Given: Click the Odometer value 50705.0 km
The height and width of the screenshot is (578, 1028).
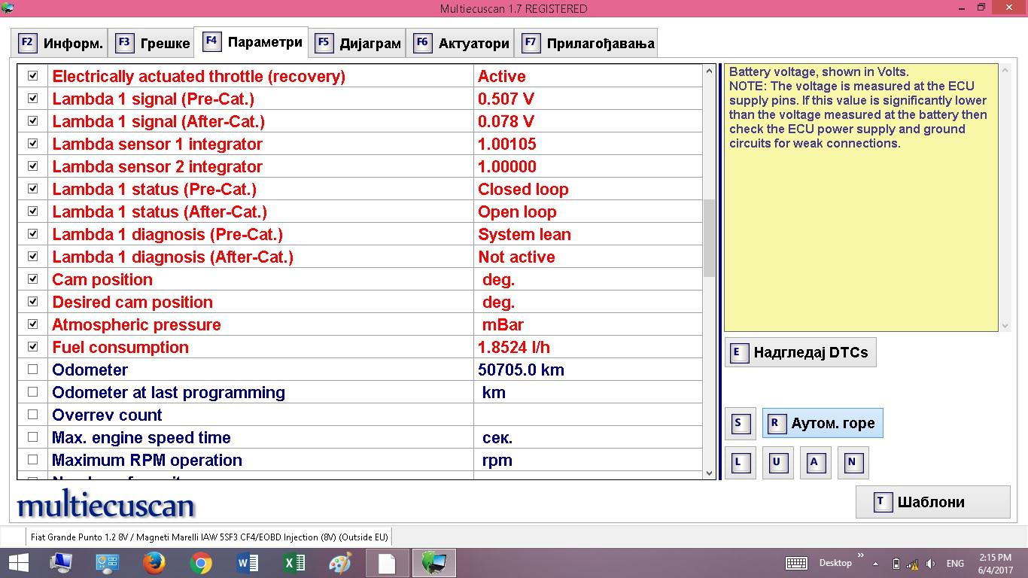Looking at the screenshot, I should (521, 370).
